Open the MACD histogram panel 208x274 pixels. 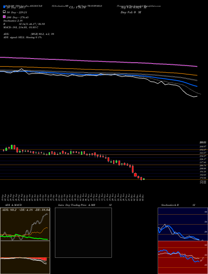click(25, 257)
